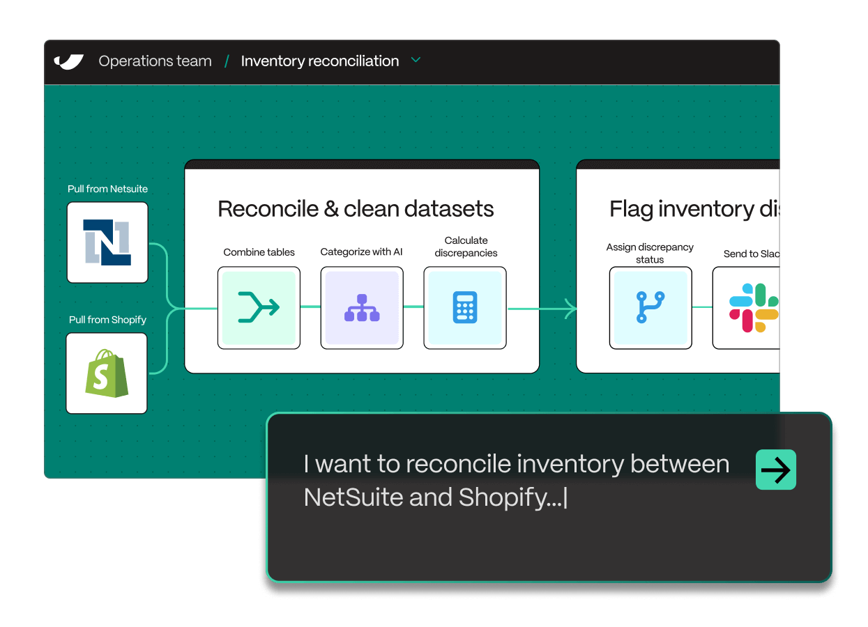
Task: Select the Assign discrepancy status branch icon
Action: [650, 308]
